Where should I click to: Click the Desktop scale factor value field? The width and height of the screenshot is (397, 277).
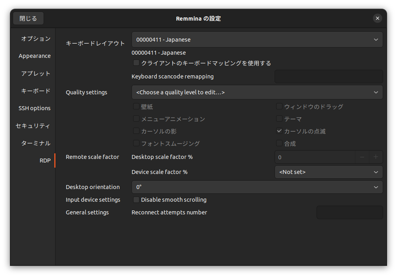[x=315, y=157]
